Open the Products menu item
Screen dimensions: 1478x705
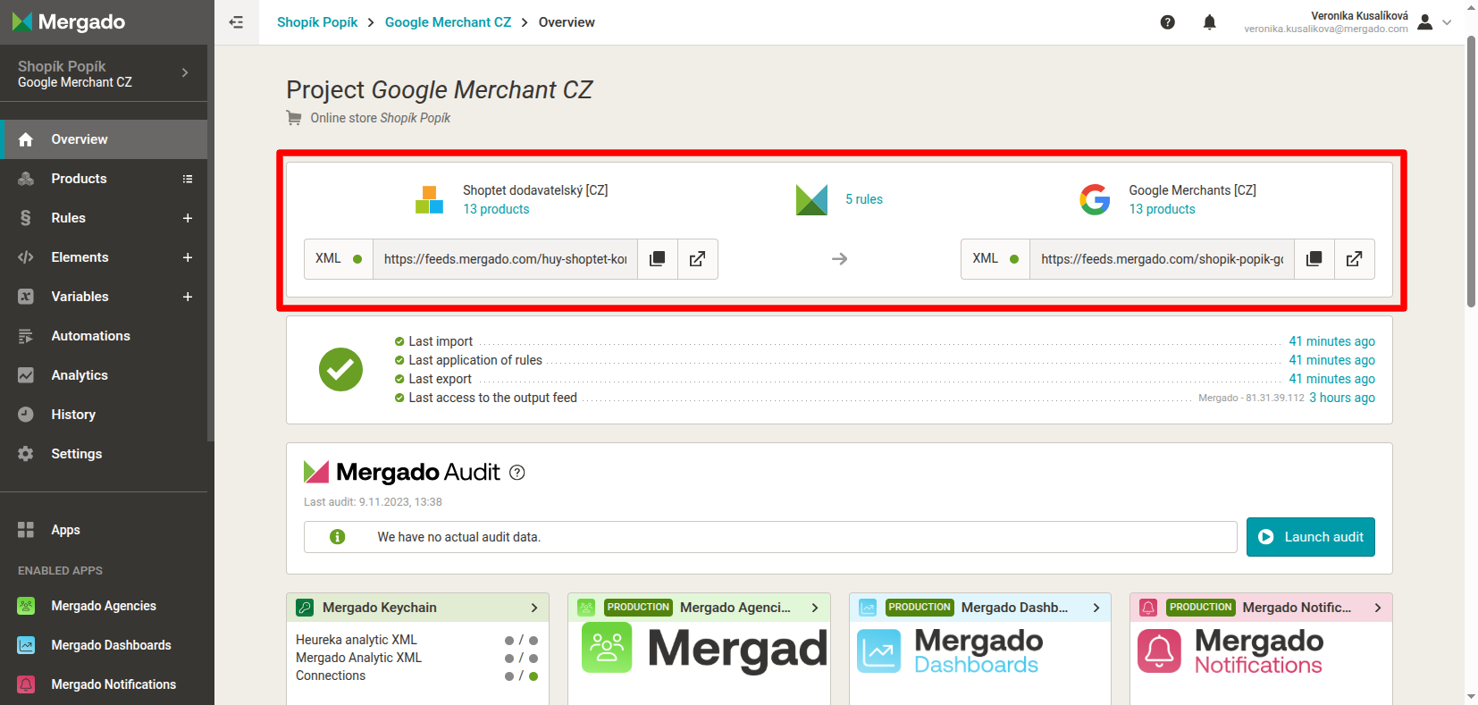tap(79, 179)
